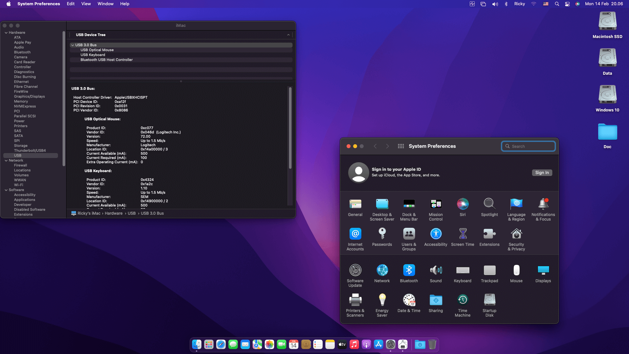Open Passwords preferences pane

point(382,237)
